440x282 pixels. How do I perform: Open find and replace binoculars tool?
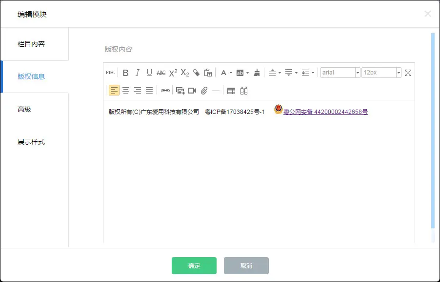coord(244,90)
